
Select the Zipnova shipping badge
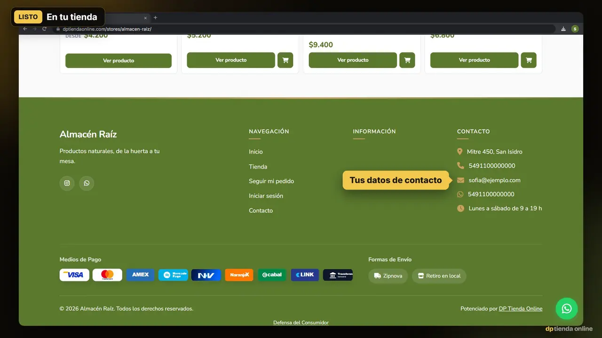388,276
